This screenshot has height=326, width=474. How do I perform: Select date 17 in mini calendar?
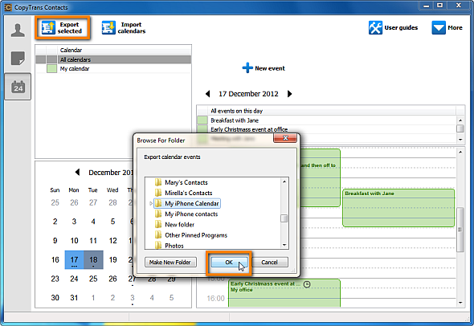75,260
